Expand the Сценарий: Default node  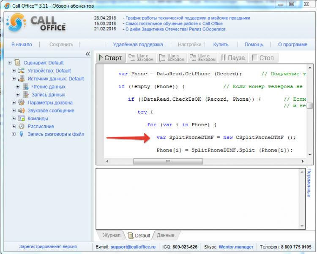coord(9,63)
